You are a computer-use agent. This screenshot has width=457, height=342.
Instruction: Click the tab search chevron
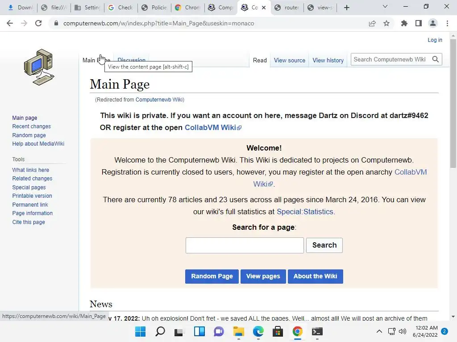tap(385, 6)
